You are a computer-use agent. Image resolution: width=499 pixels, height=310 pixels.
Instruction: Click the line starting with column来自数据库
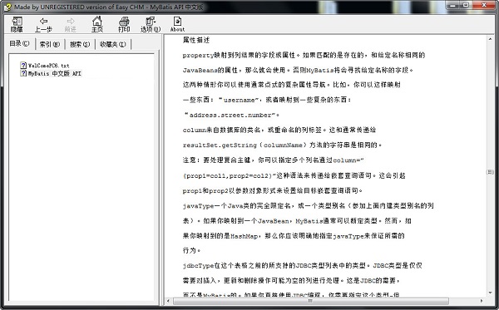[279, 130]
